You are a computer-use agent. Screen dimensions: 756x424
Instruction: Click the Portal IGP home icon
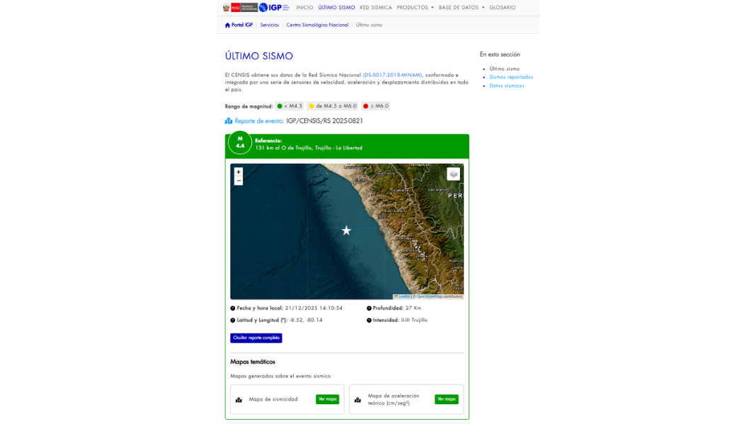pyautogui.click(x=227, y=25)
